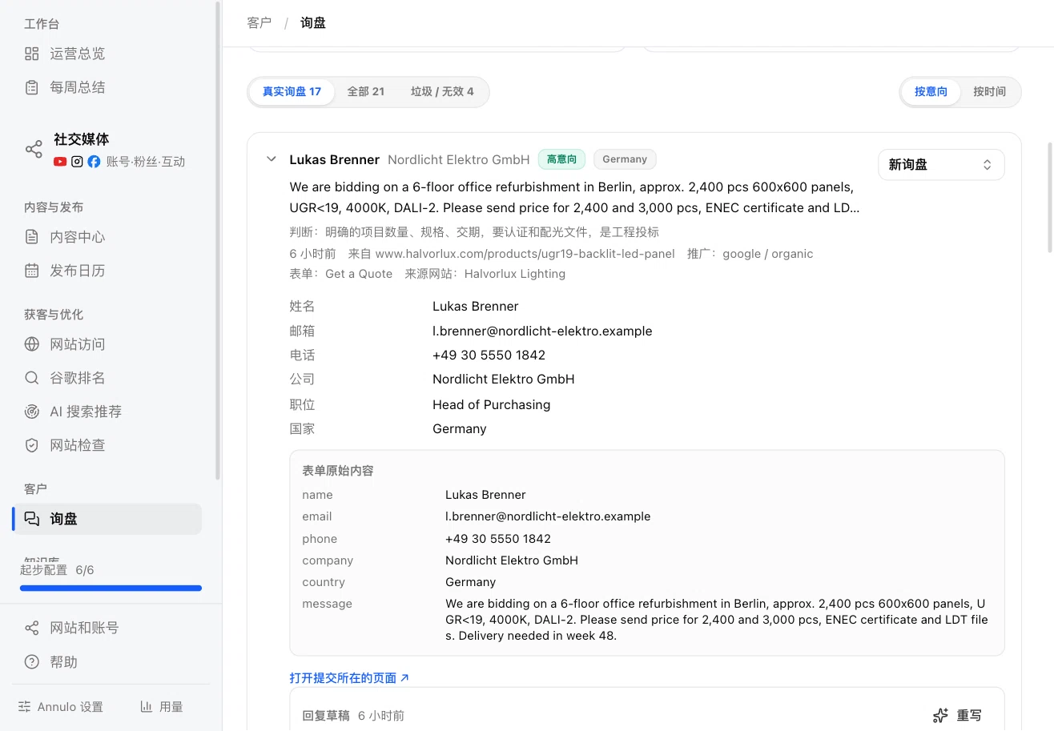Click the 询盘 chat bubbles icon
This screenshot has height=731, width=1054.
[32, 519]
